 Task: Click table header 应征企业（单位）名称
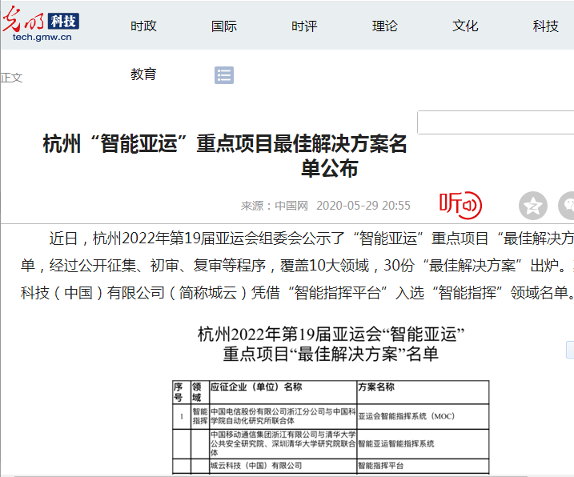pyautogui.click(x=256, y=387)
